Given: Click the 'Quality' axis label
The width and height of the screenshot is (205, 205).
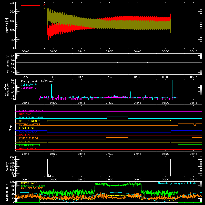Looking at the screenshot, I should coord(7,166).
